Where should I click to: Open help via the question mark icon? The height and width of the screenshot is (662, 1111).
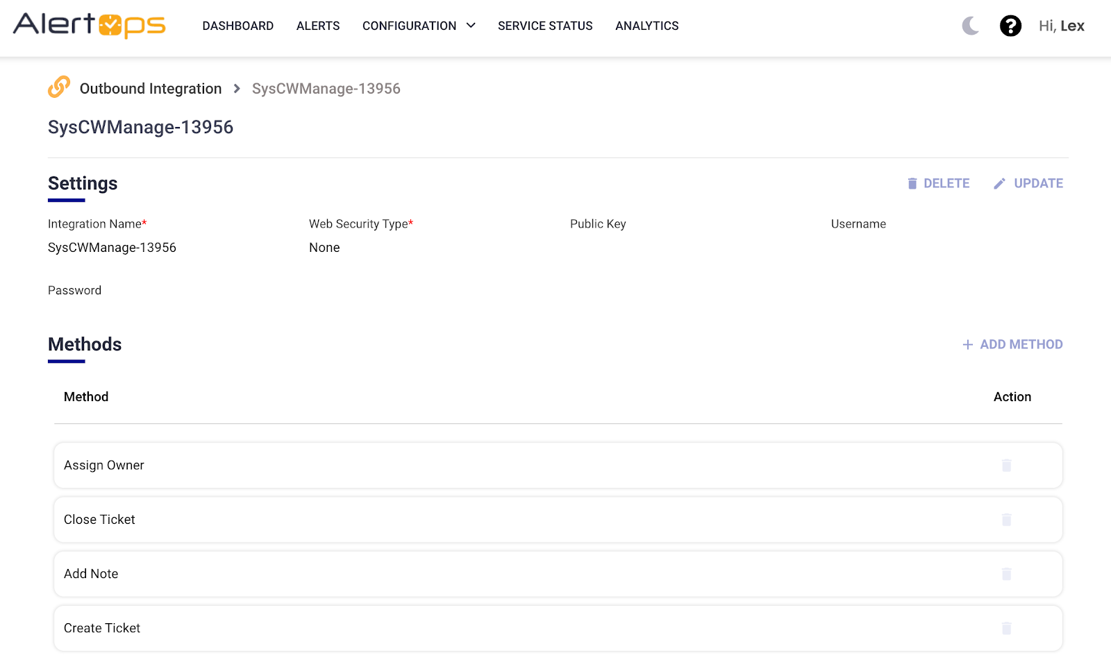click(x=1010, y=26)
